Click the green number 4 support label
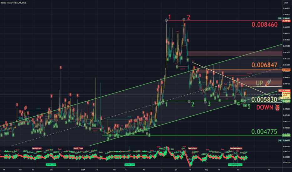 click(x=238, y=104)
